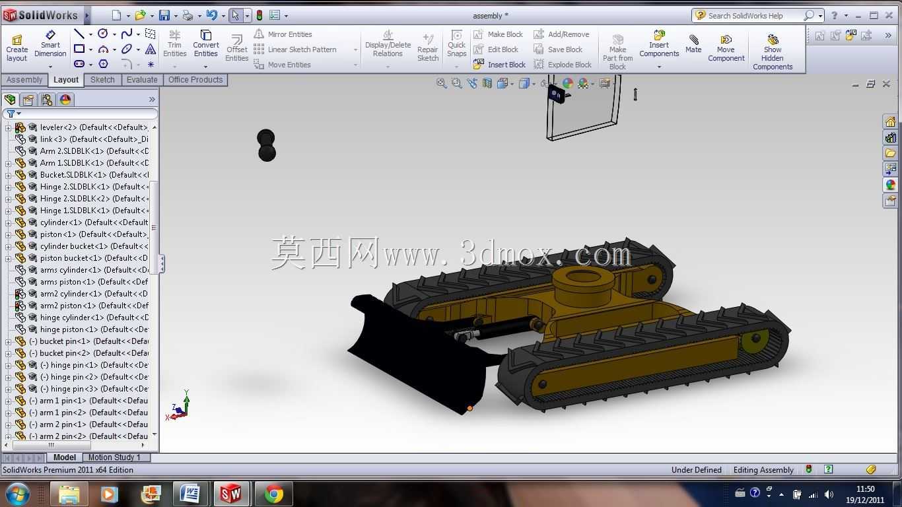Screen dimensions: 902x507
Task: Switch to the Office Products tab
Action: pyautogui.click(x=195, y=80)
